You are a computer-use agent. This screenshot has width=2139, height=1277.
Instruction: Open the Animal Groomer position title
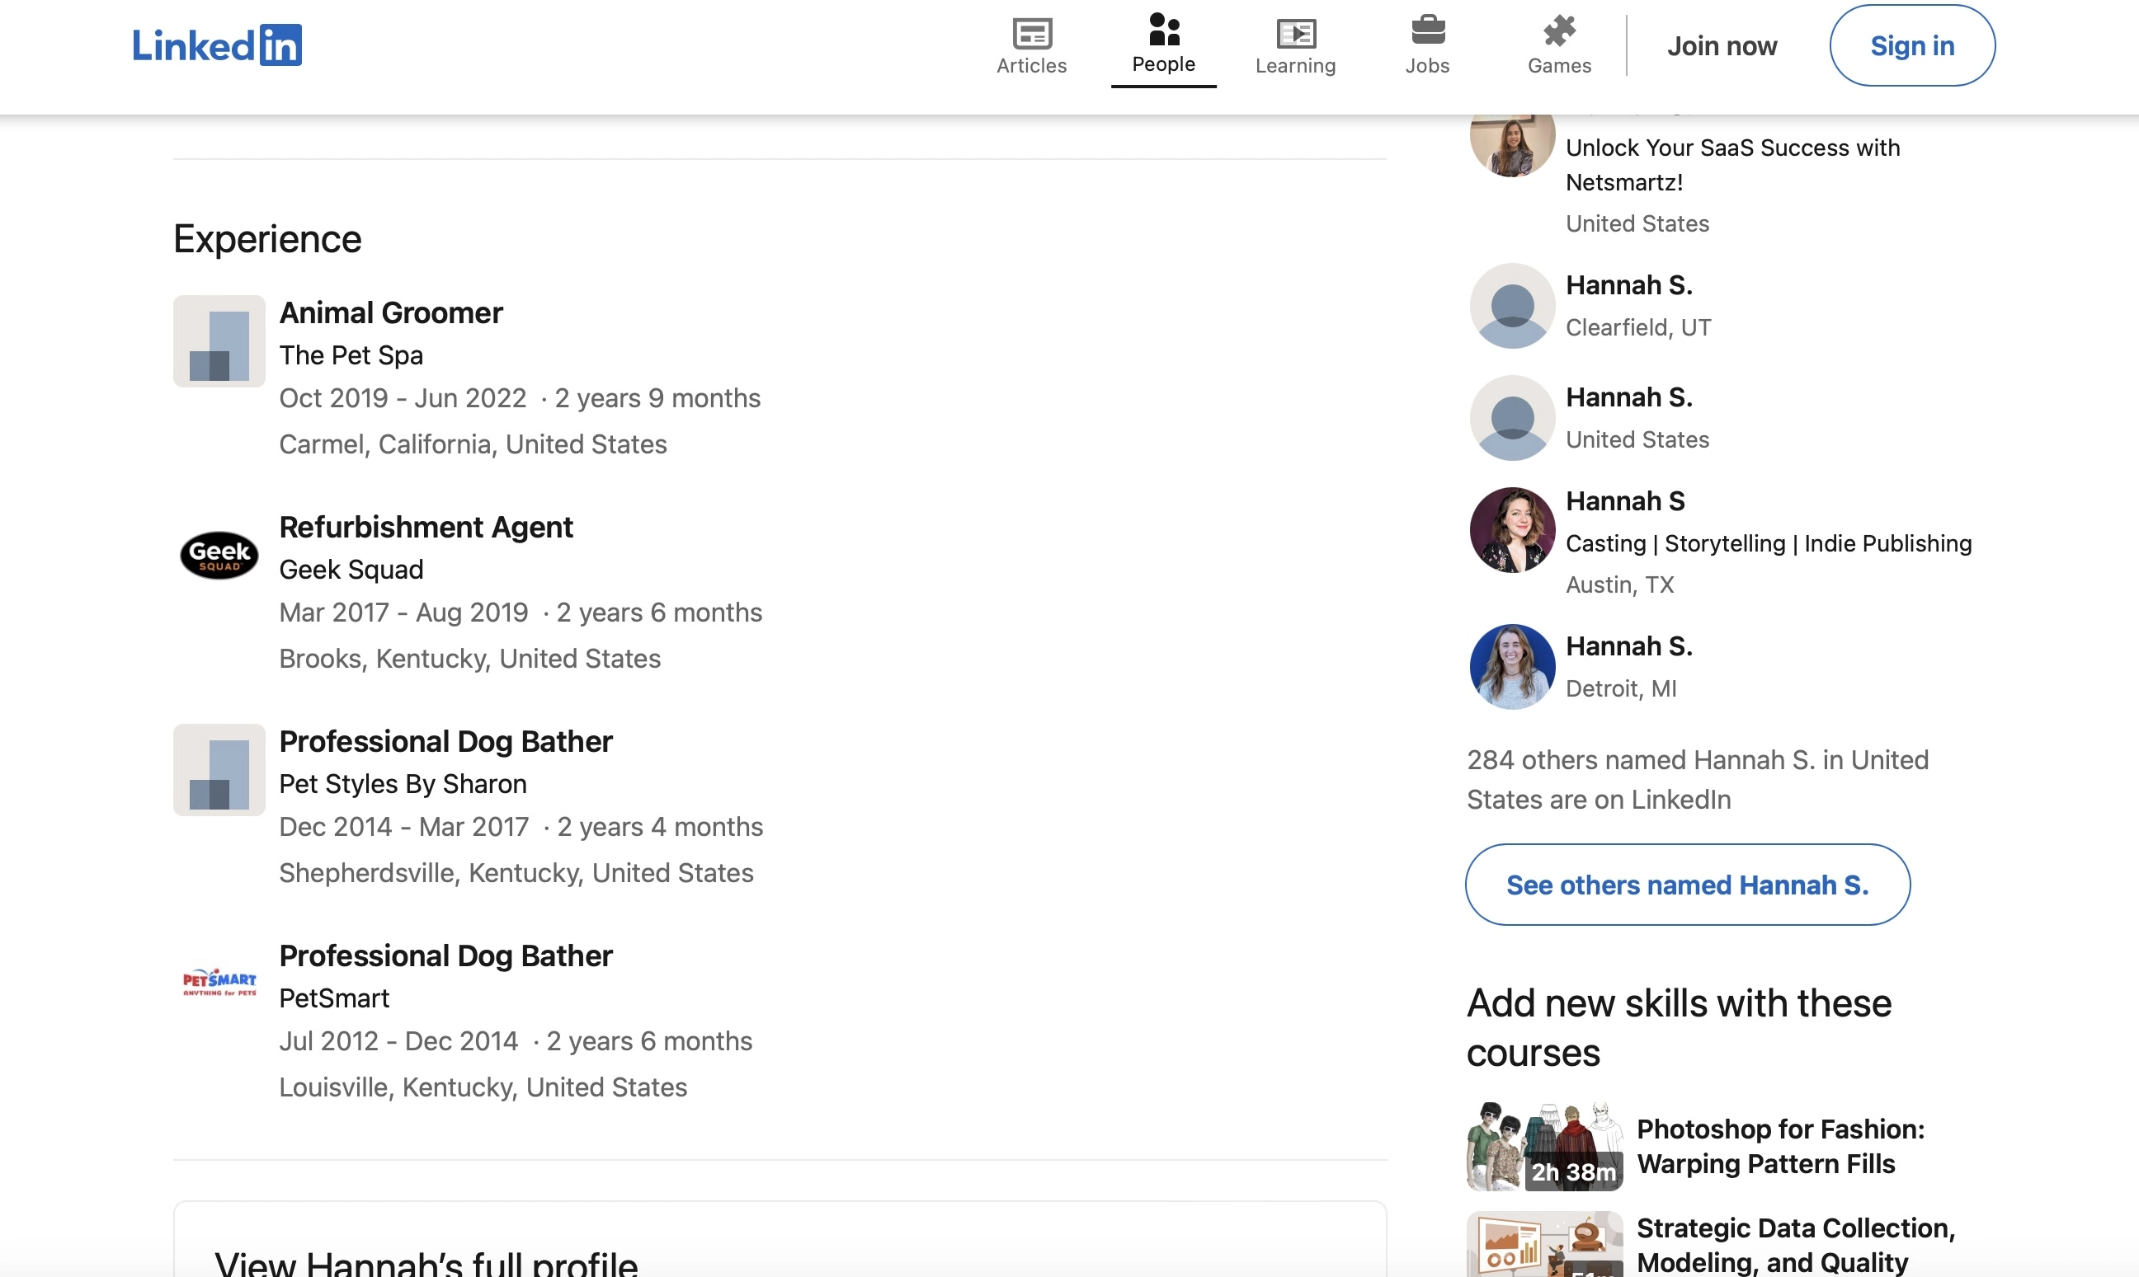point(391,312)
